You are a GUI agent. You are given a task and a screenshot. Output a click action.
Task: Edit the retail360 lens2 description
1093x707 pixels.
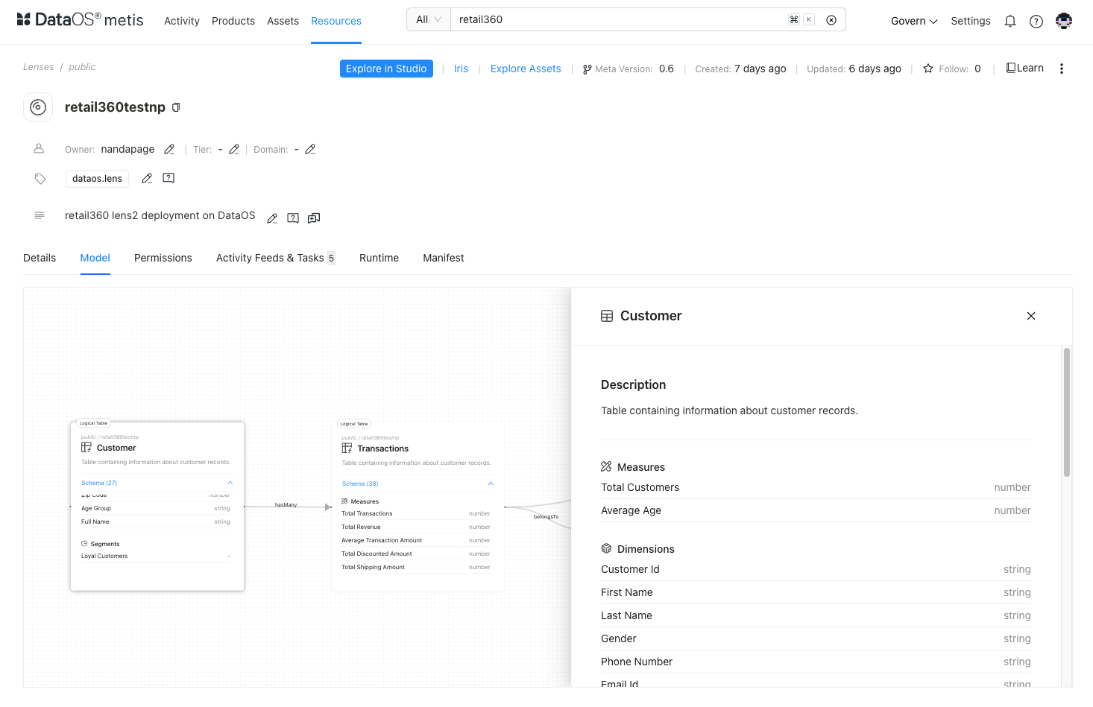[272, 218]
